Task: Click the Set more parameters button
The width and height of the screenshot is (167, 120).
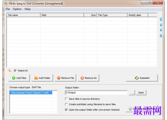Action: click(x=142, y=109)
